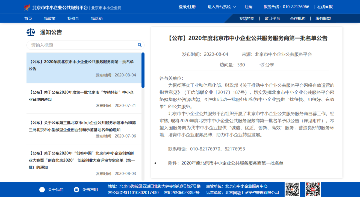Screen dimensions: 360x197
Task: Click the icon beside 免责声明
Action: 76,189
